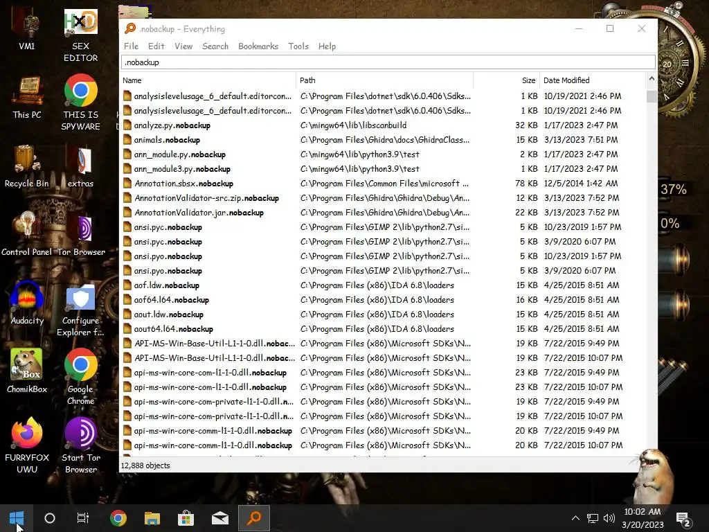709x532 pixels.
Task: Sort results by Size column header
Action: click(506, 80)
